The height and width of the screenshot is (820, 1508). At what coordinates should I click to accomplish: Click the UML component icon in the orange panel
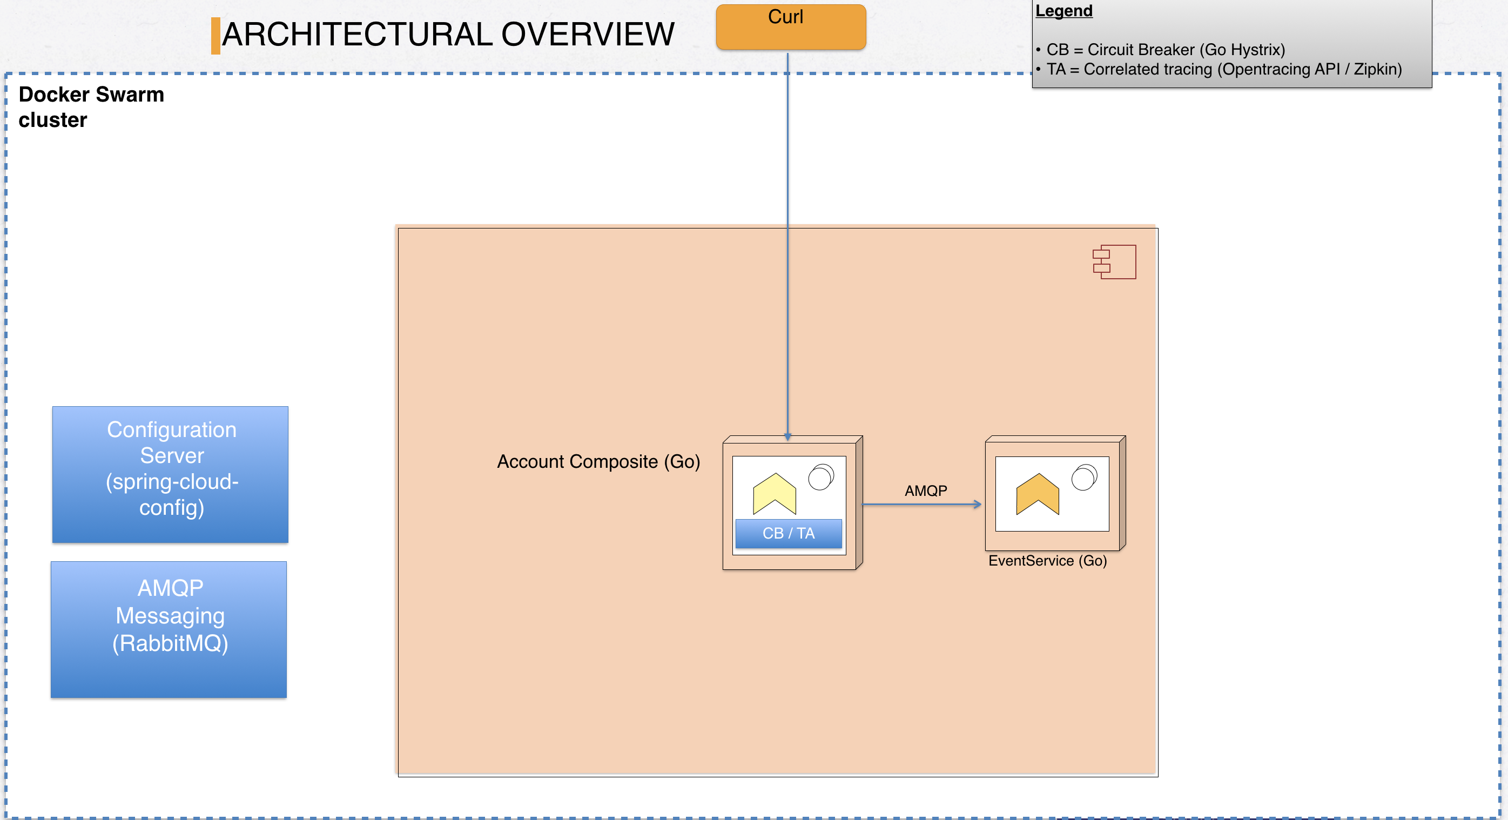click(1114, 261)
